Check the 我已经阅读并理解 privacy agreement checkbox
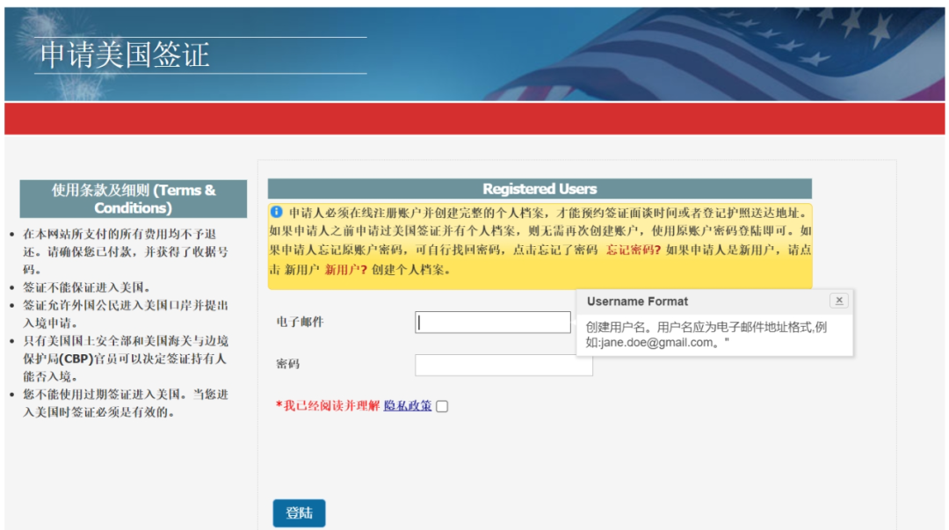This screenshot has width=949, height=530. [442, 405]
